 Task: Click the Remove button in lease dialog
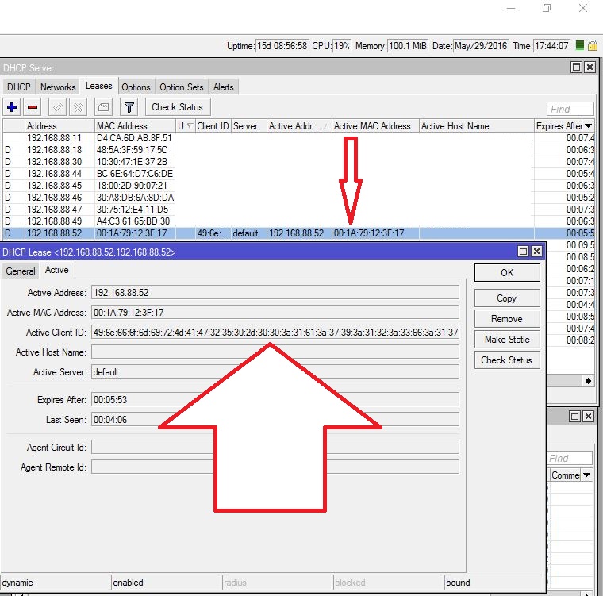coord(507,318)
